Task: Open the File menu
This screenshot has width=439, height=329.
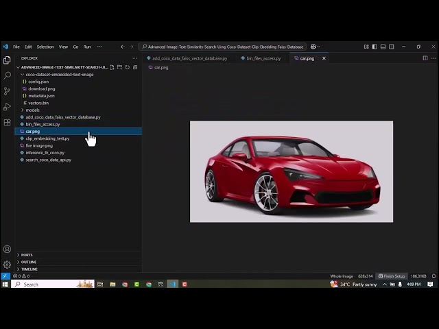Action: click(16, 47)
